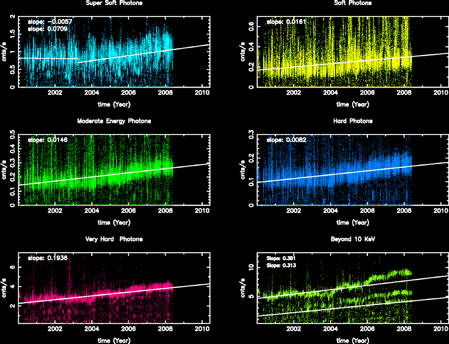
Task: Click the 'Beyond 10 KeV' plot title
Action: tap(353, 239)
